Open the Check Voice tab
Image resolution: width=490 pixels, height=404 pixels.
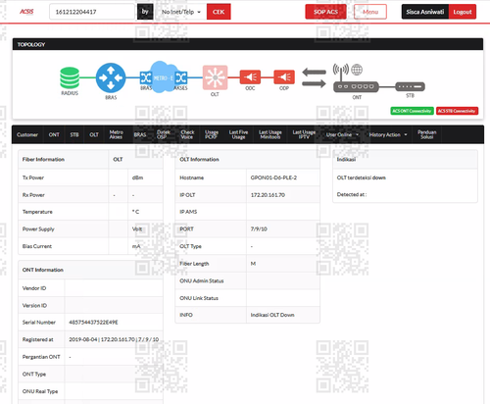pyautogui.click(x=187, y=134)
